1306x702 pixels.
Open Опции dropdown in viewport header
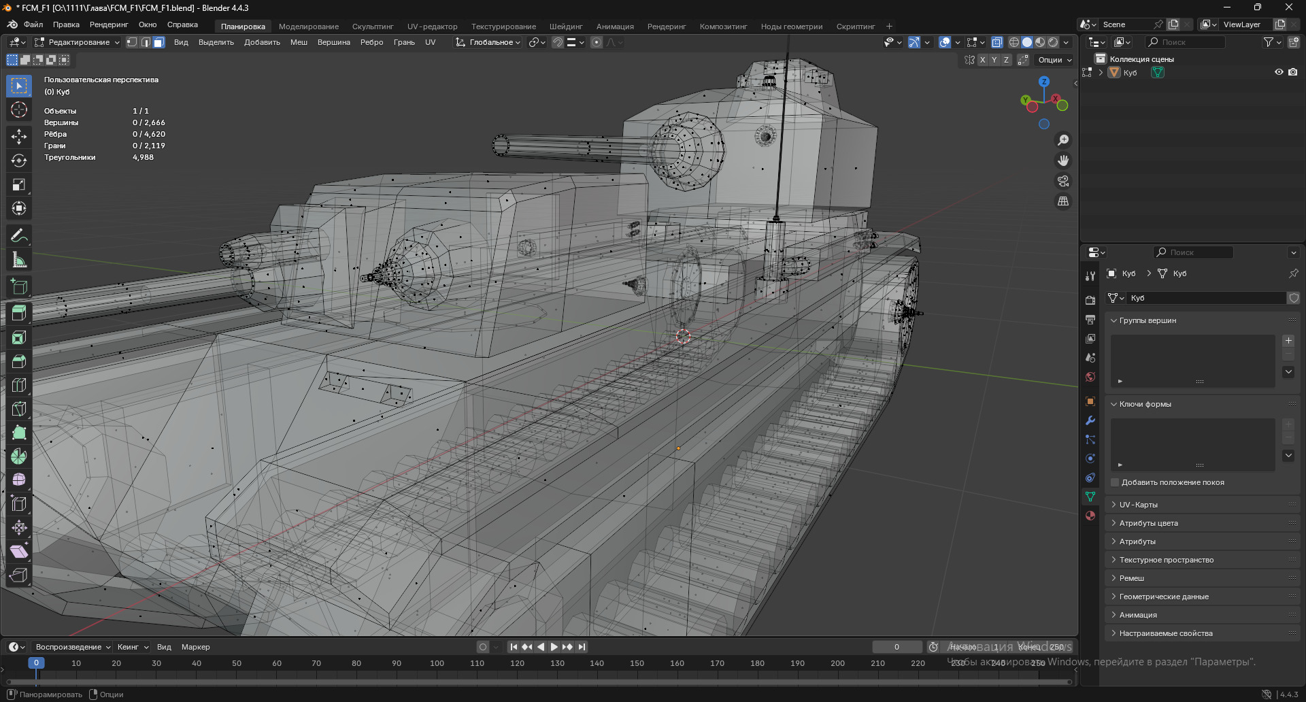[1054, 60]
